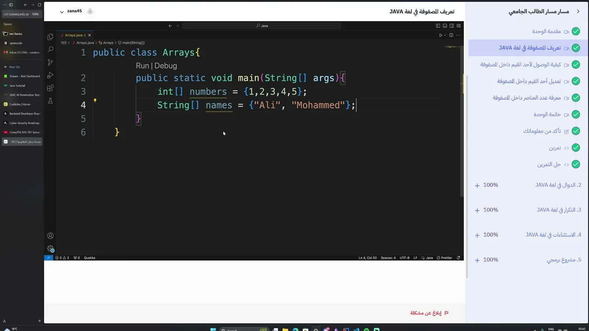Go forward with the editor navigation arrow
Image resolution: width=589 pixels, height=331 pixels.
178,26
